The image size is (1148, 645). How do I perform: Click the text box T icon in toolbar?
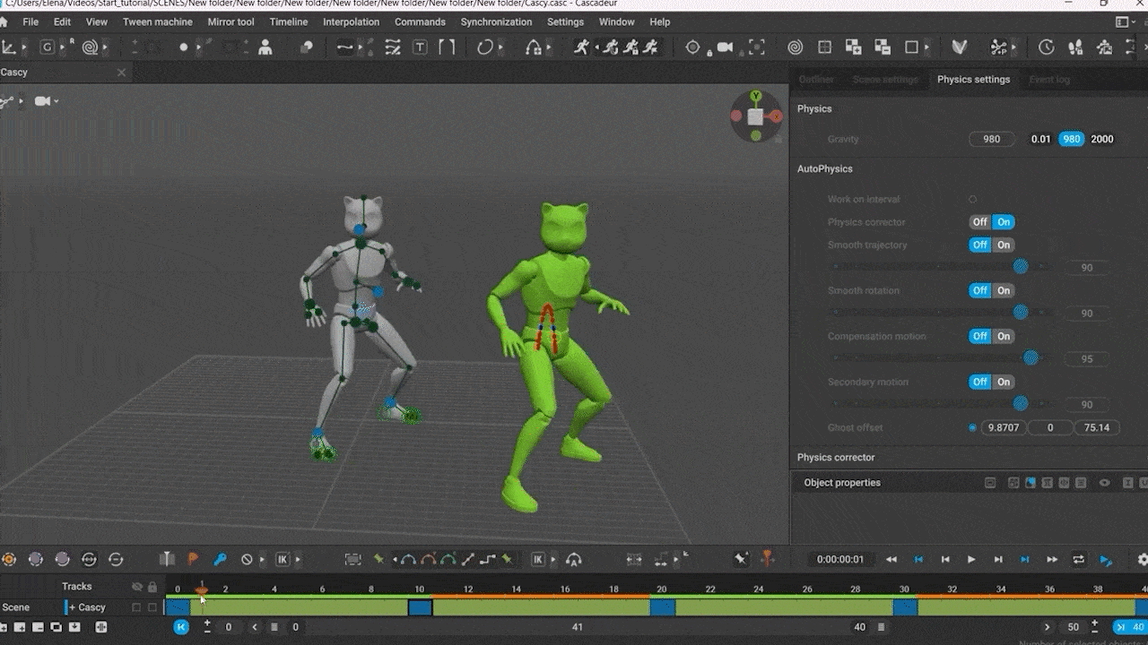(x=420, y=47)
